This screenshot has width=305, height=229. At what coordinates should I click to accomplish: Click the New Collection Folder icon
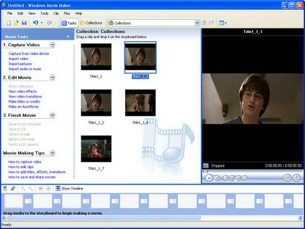coord(211,23)
